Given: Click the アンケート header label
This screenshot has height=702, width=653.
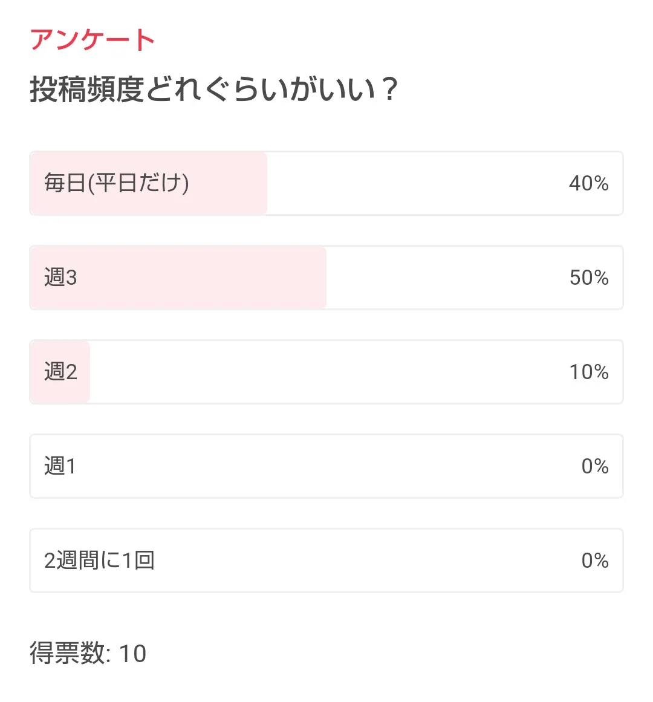Looking at the screenshot, I should 93,41.
